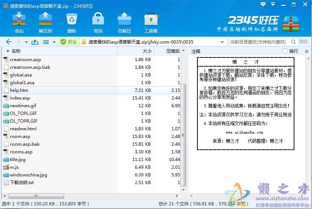Click the file list scroll up arrow

click(x=183, y=50)
